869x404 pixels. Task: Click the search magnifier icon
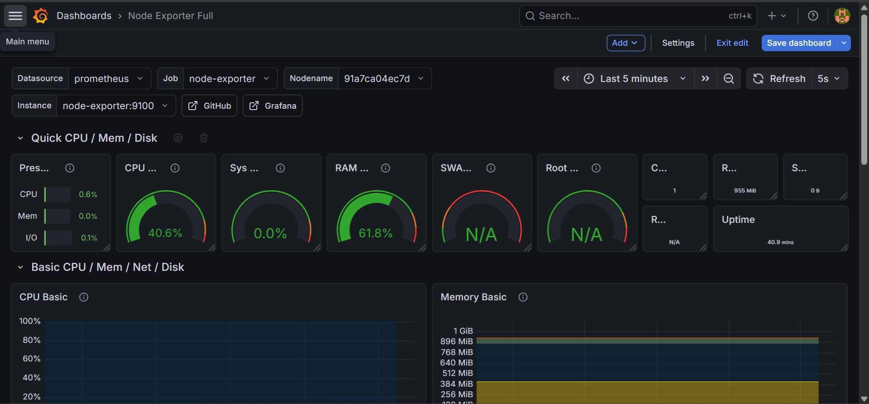tap(530, 16)
